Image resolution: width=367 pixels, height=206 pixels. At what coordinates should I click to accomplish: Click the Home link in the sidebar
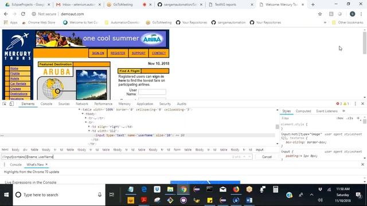14,69
